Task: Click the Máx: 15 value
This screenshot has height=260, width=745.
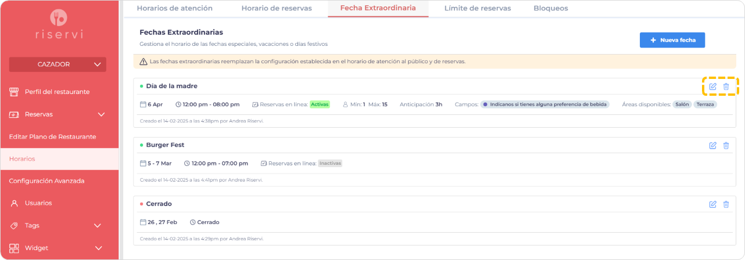Action: tap(378, 104)
